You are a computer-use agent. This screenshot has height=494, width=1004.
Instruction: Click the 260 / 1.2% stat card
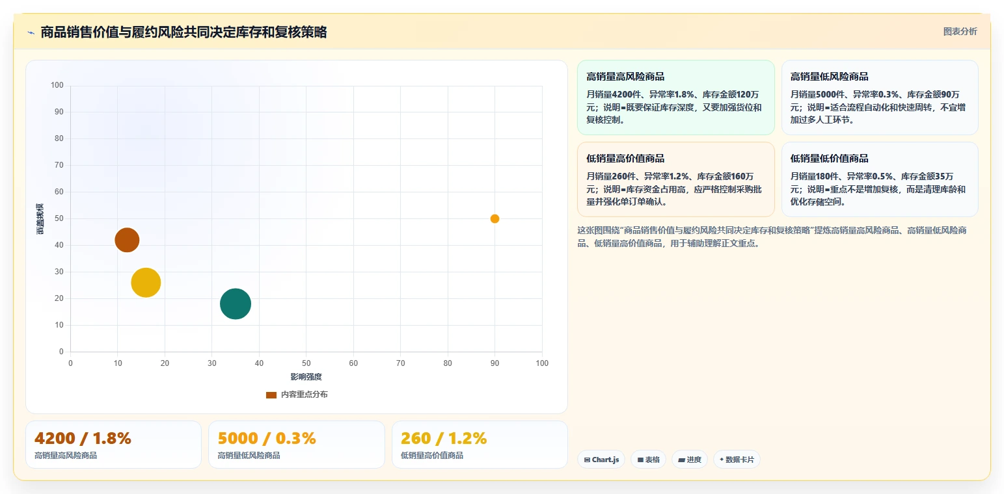tap(480, 445)
